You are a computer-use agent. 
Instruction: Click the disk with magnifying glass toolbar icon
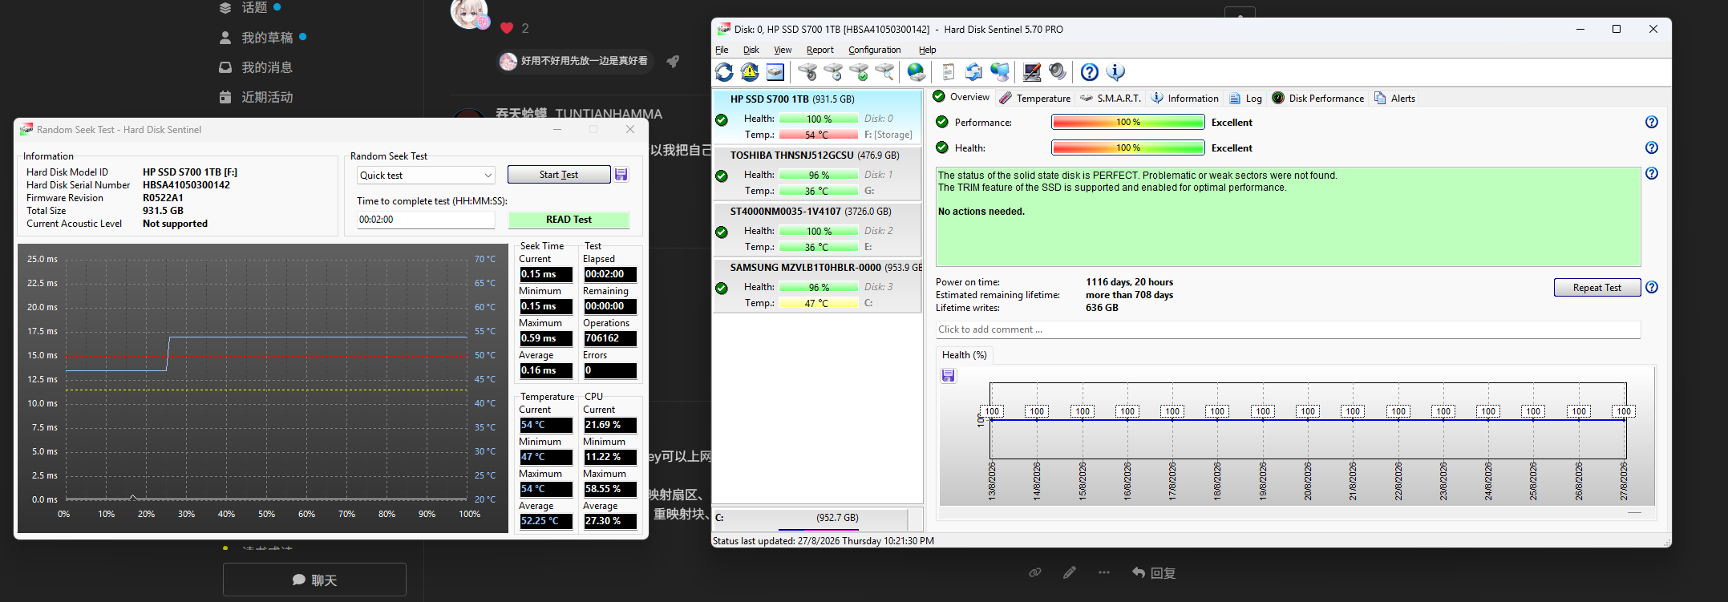click(x=884, y=72)
